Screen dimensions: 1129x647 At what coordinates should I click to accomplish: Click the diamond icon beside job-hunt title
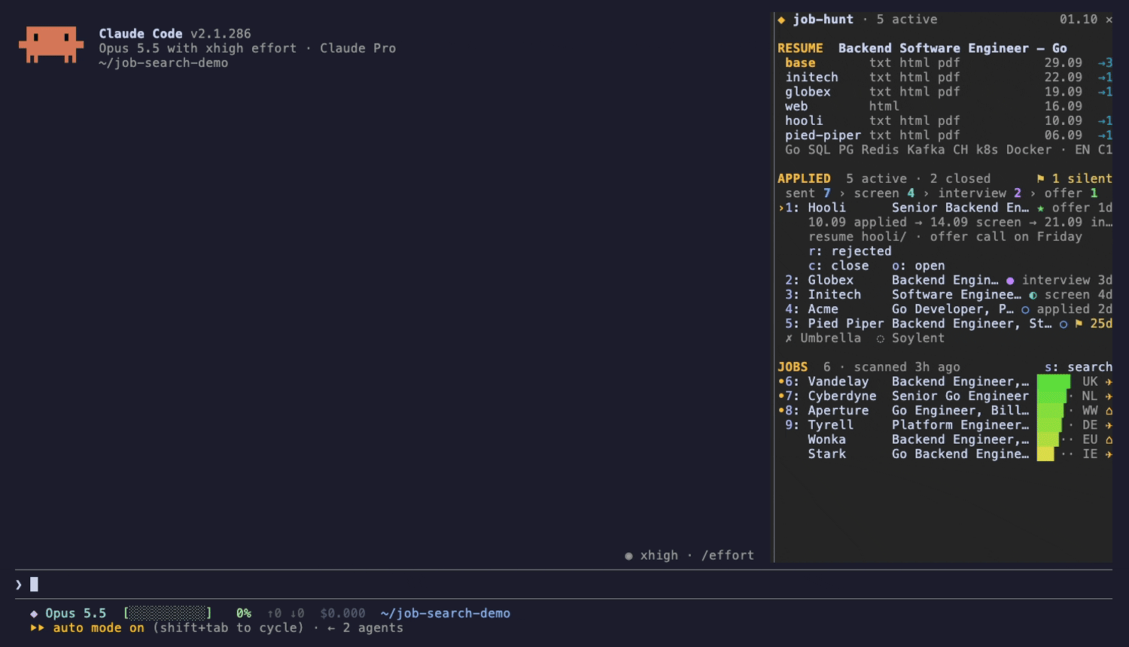[x=781, y=20]
